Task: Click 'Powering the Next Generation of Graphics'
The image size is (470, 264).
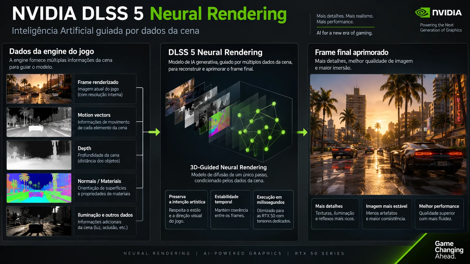Action: pos(441,28)
